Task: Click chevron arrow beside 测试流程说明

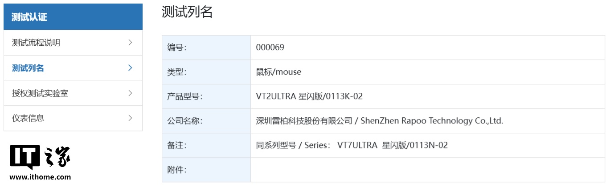Action: click(130, 43)
